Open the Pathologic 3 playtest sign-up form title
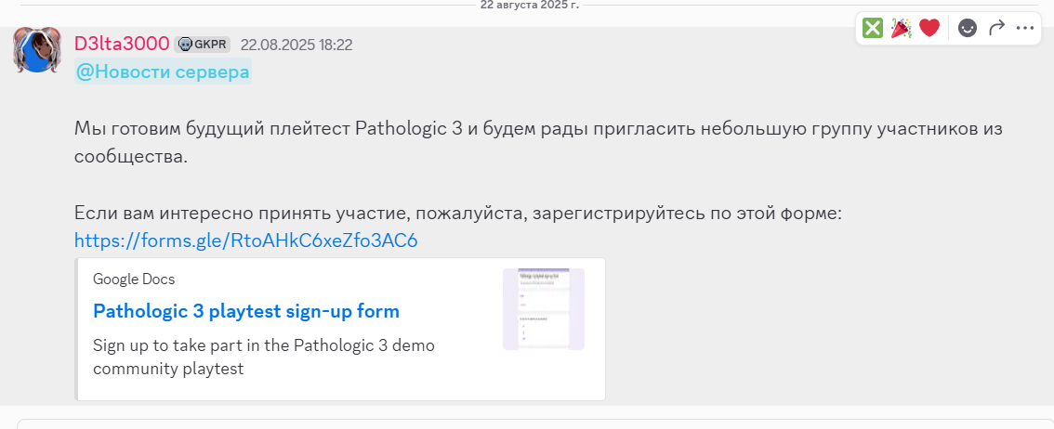The height and width of the screenshot is (429, 1054). coord(246,311)
